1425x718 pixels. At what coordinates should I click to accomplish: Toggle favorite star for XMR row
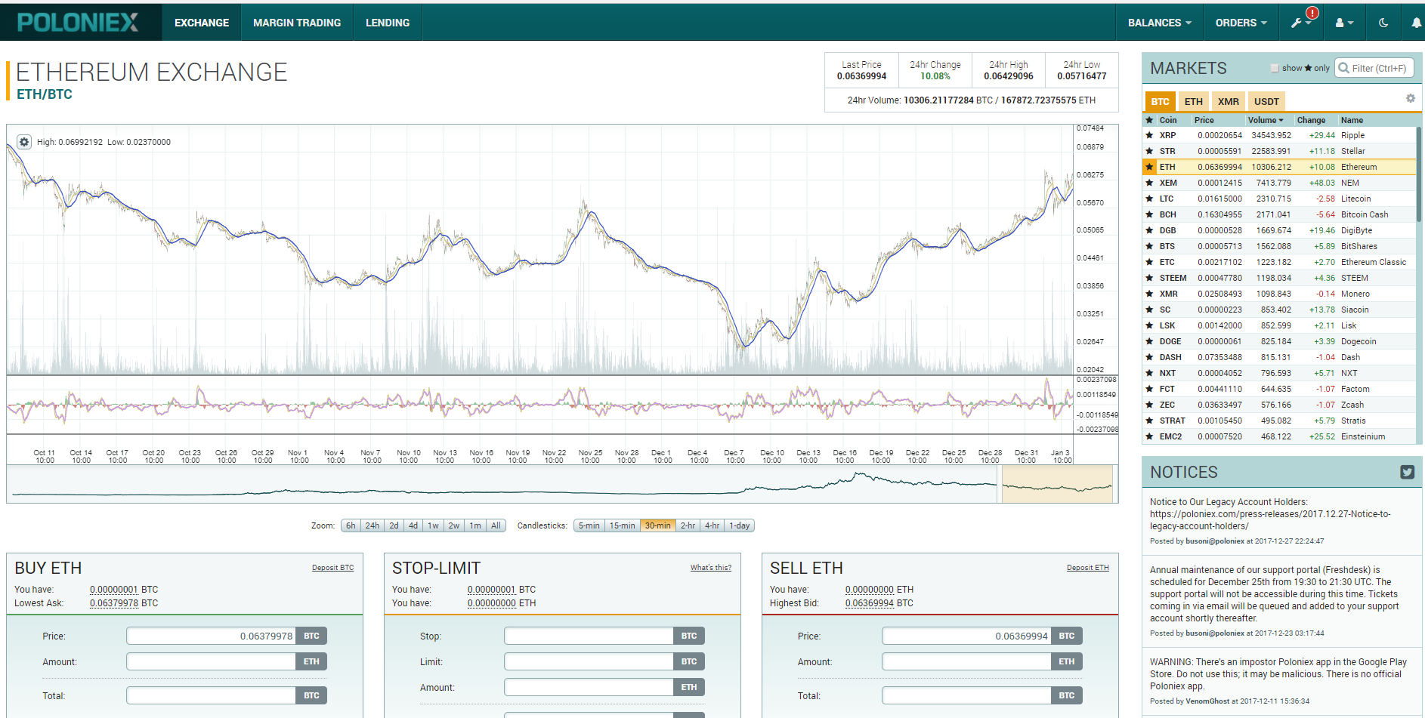(1149, 294)
